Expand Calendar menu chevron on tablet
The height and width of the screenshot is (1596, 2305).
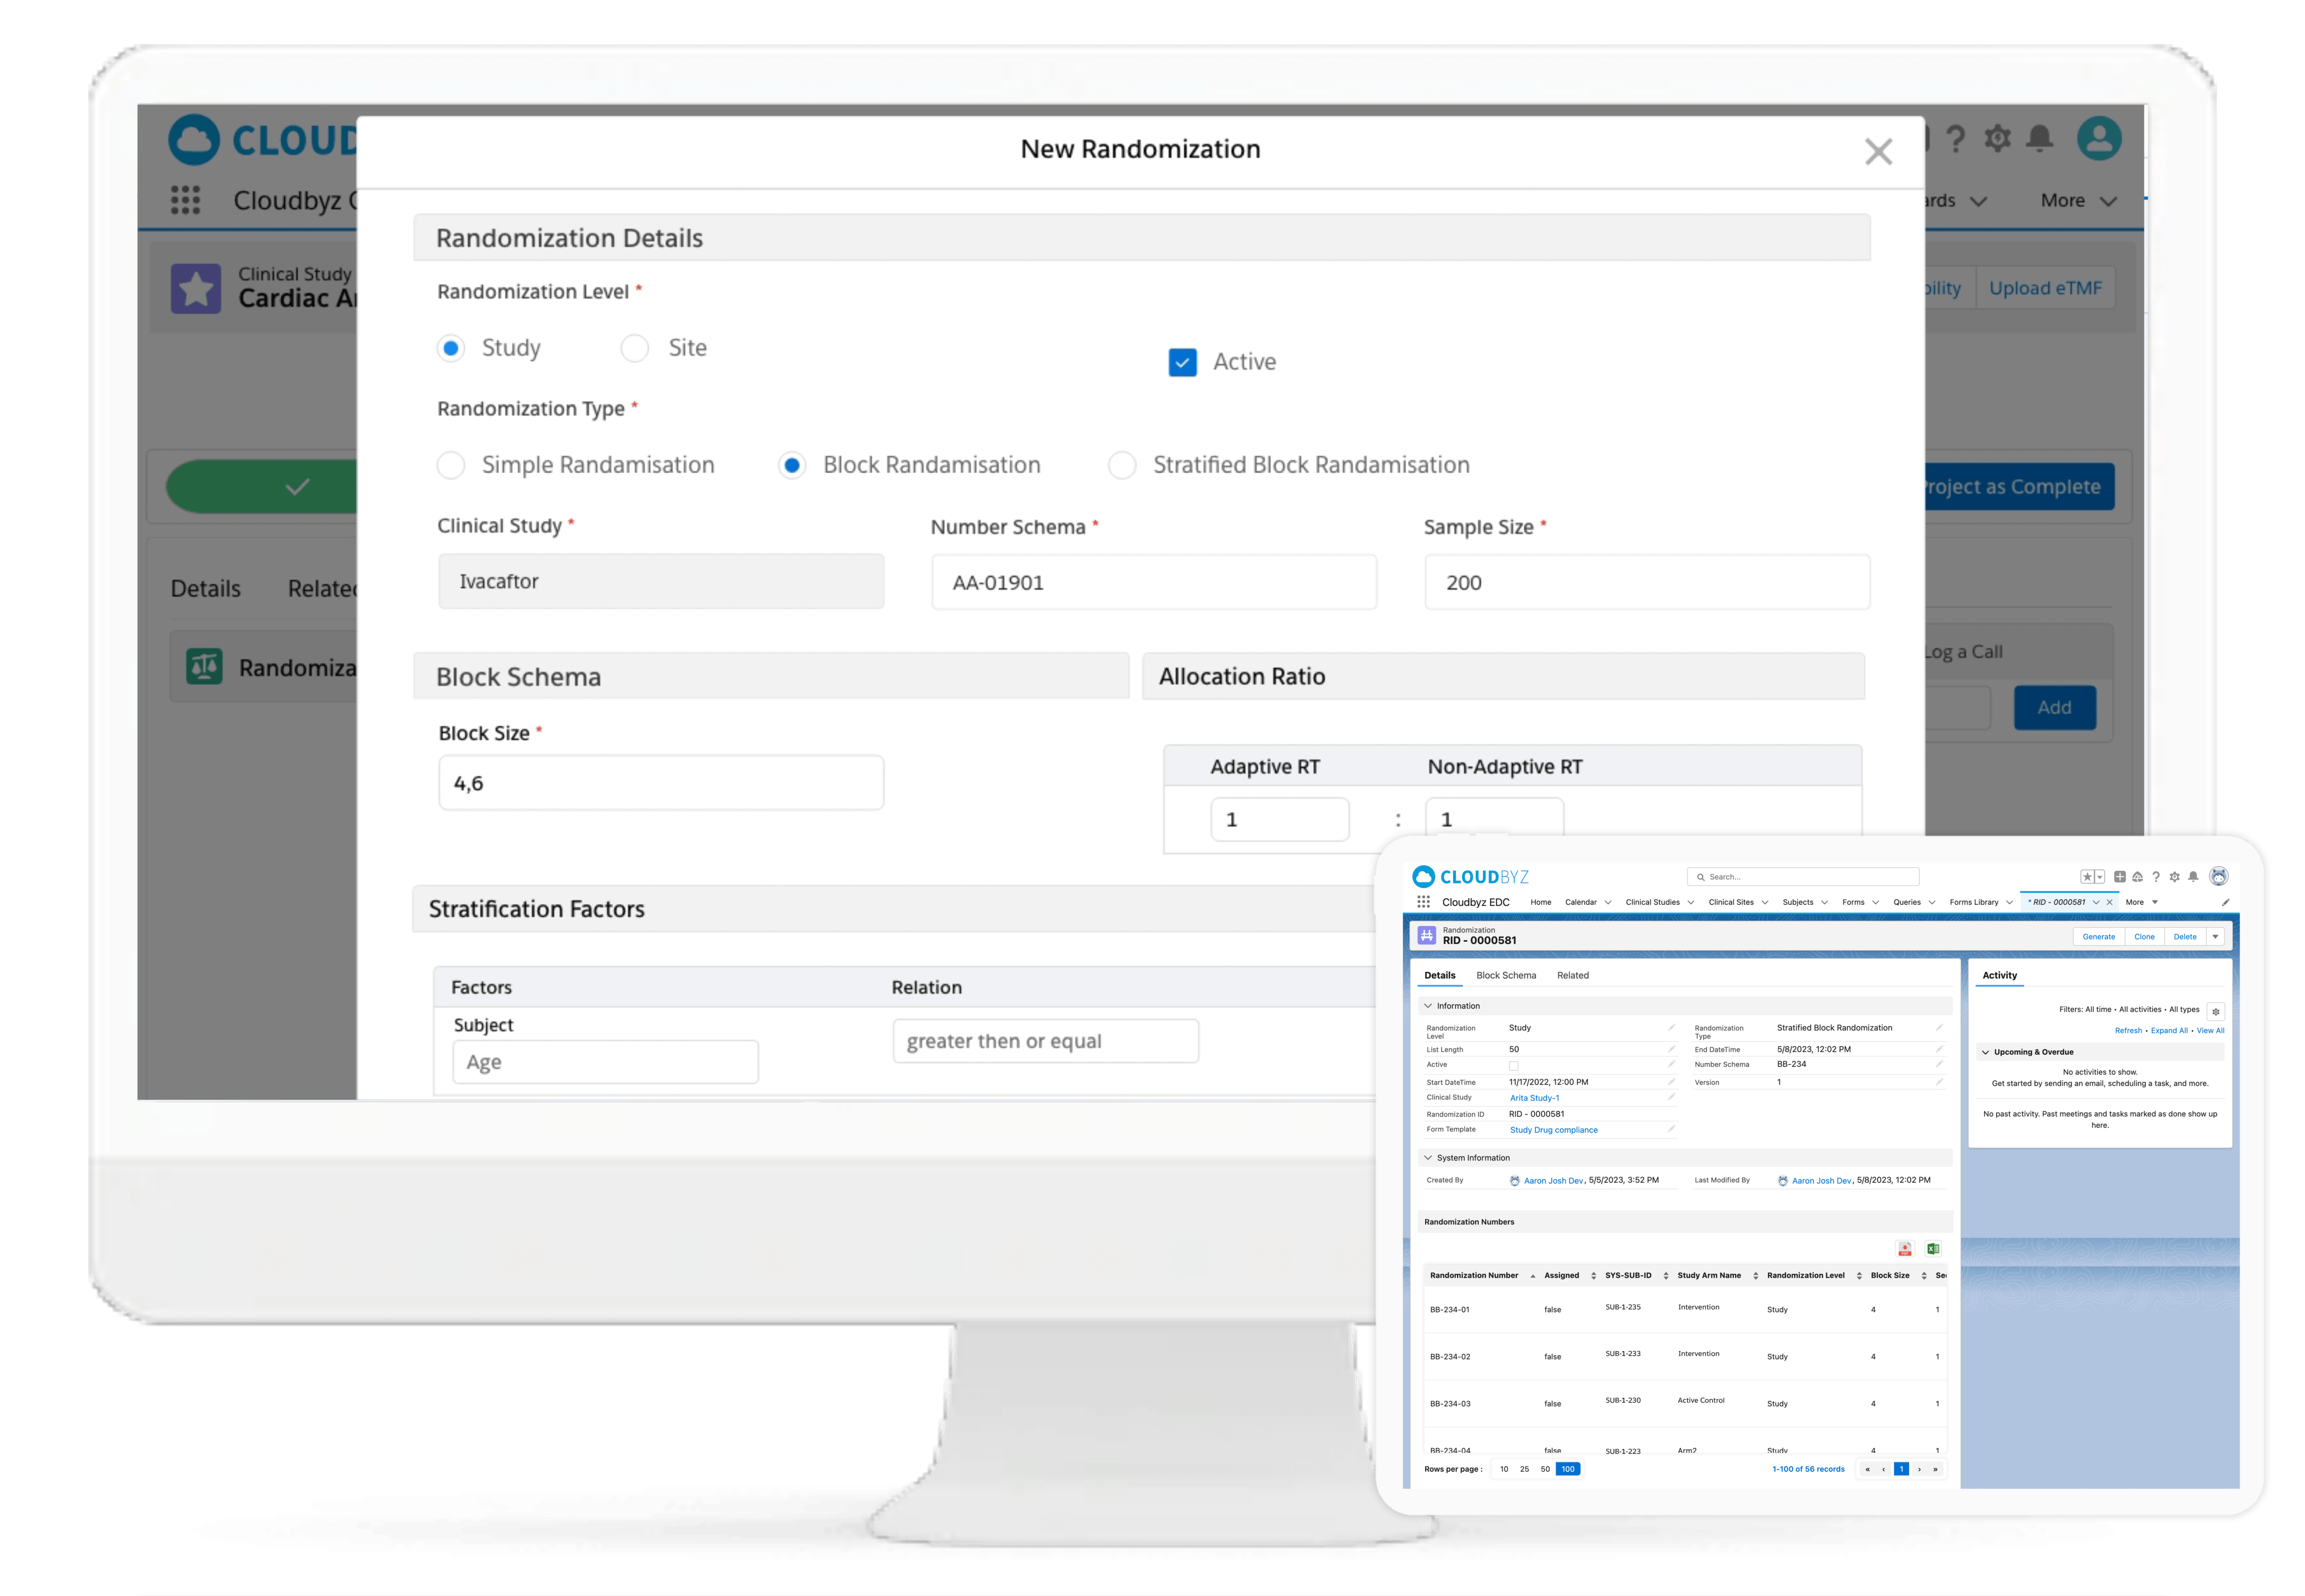pos(1608,902)
